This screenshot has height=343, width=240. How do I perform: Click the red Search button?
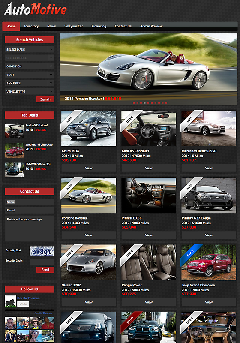pos(45,99)
